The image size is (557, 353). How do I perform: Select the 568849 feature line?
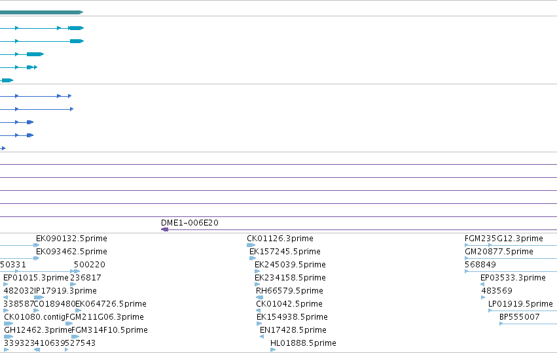coord(511,271)
